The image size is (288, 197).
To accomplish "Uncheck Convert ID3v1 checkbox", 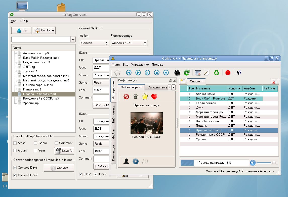I will [15, 168].
